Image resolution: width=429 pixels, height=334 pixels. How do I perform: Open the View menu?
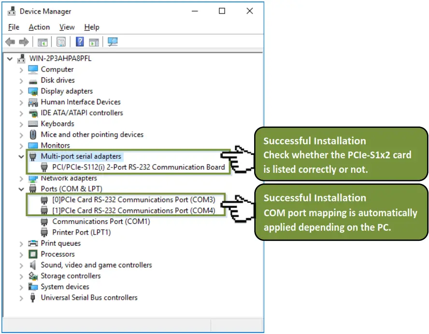67,27
